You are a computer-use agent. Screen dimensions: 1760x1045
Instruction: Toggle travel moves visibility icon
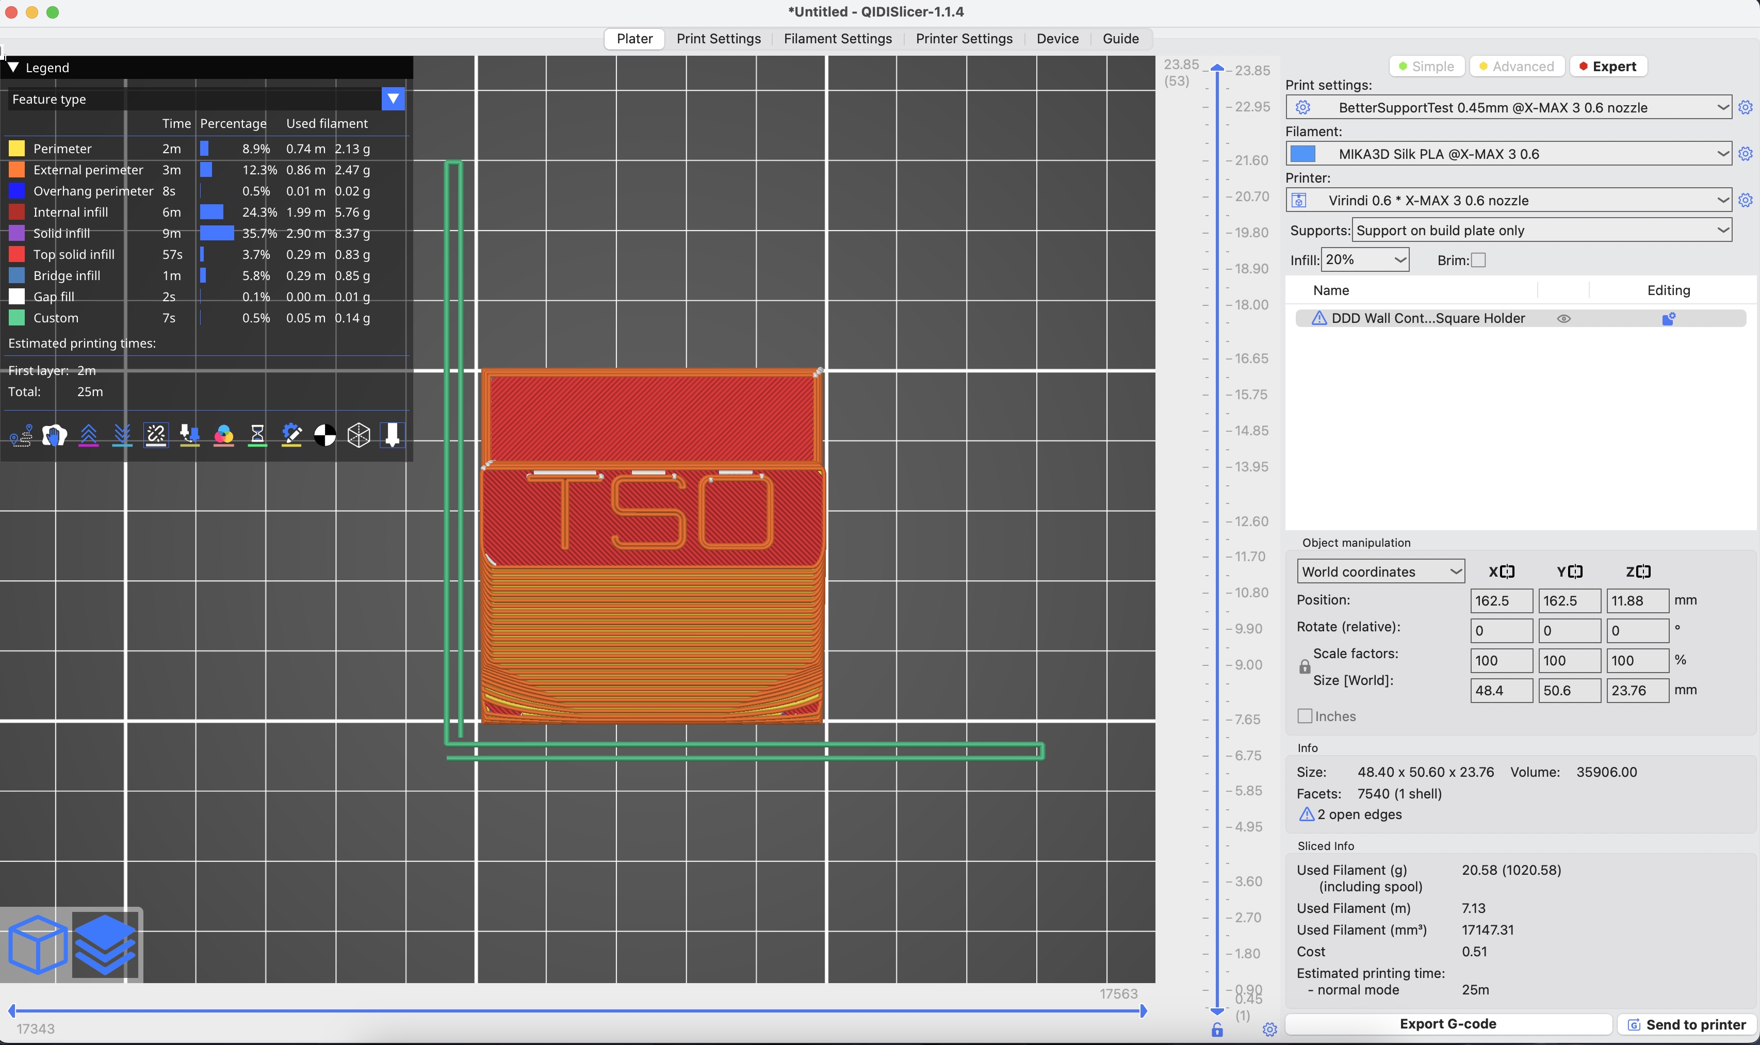(x=21, y=435)
